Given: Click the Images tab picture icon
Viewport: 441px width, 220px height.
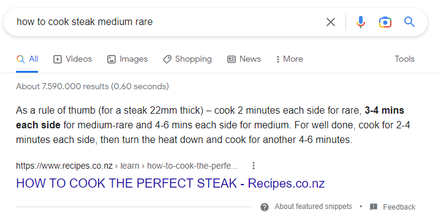Looking at the screenshot, I should coord(111,59).
